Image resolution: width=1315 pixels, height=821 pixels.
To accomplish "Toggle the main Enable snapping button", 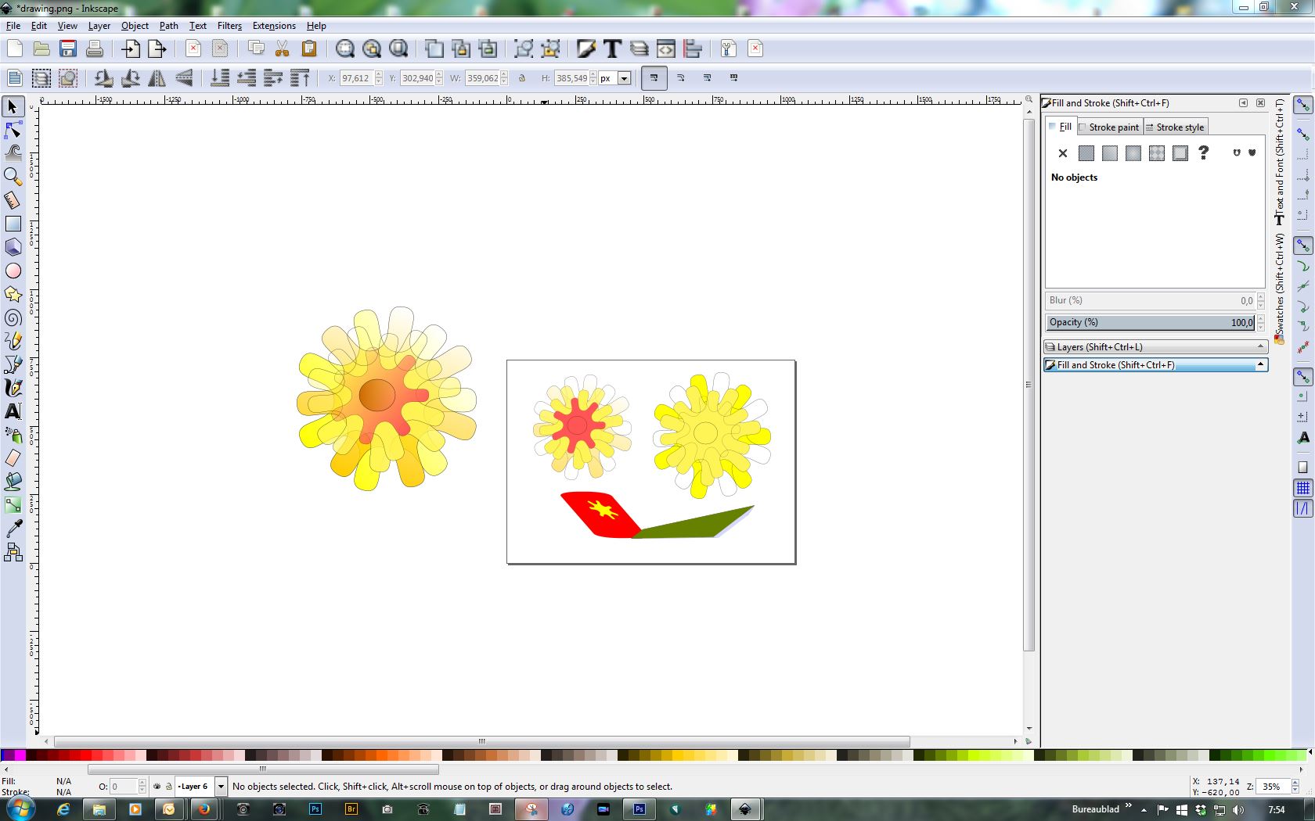I will 1303,105.
